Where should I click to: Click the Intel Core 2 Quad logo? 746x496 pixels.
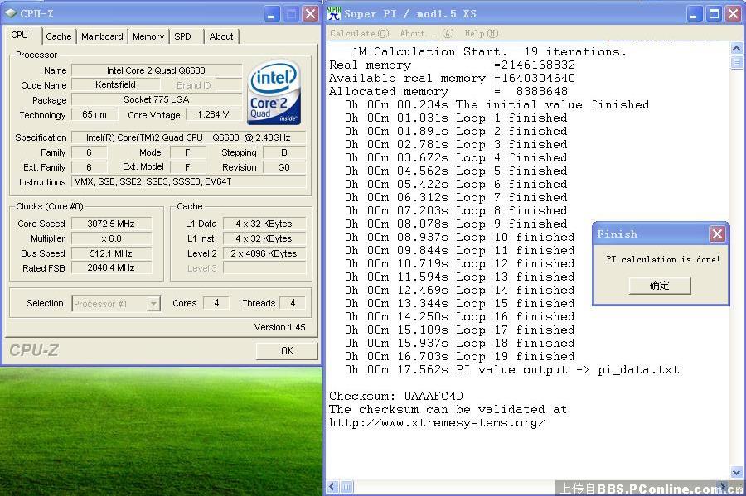pos(274,93)
